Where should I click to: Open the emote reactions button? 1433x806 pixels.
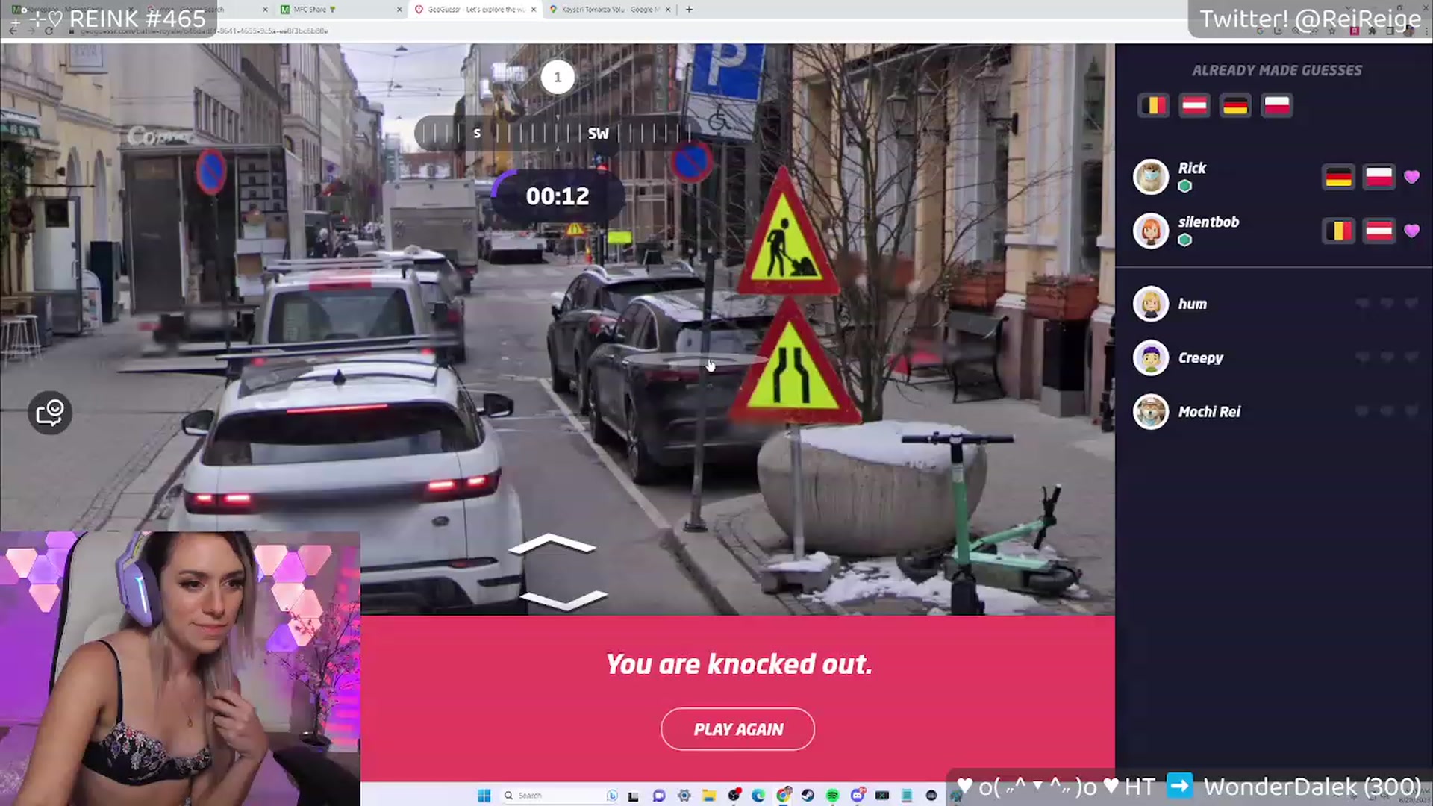point(50,413)
